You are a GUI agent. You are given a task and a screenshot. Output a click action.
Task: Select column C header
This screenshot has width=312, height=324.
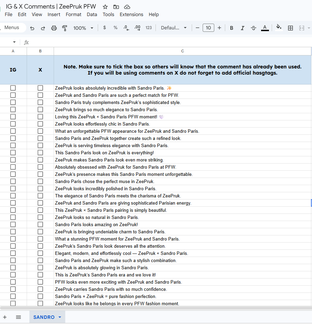pos(182,51)
